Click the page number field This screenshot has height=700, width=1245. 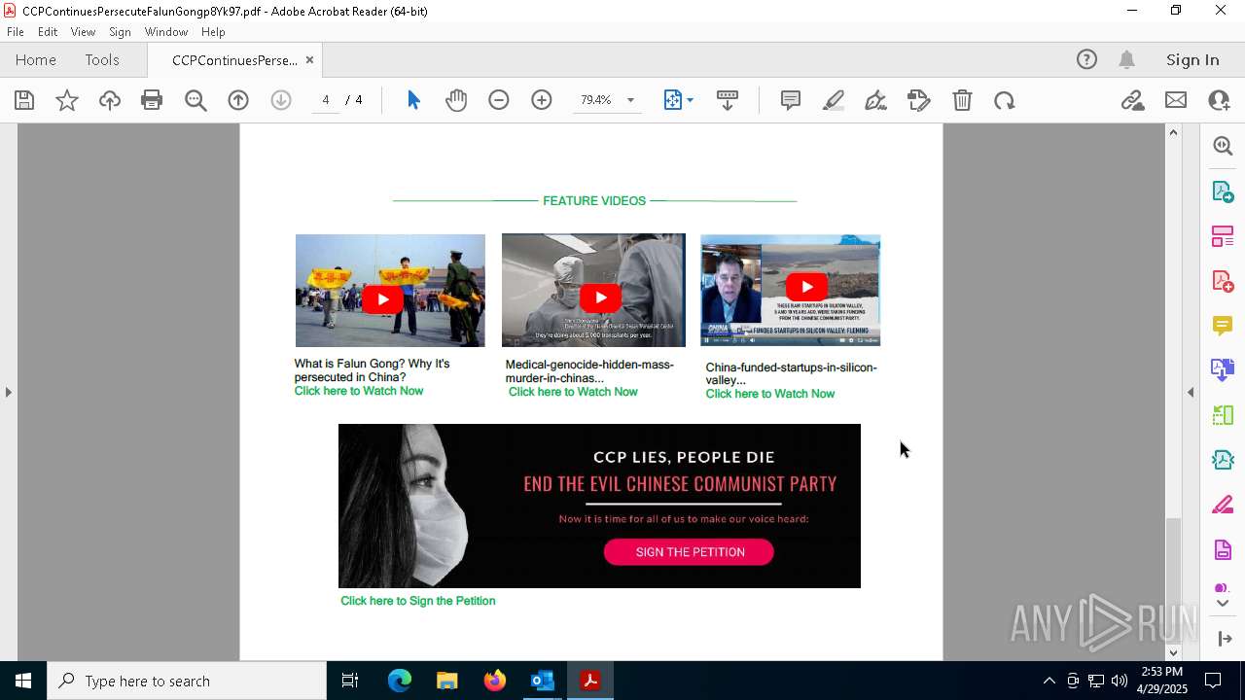(326, 100)
